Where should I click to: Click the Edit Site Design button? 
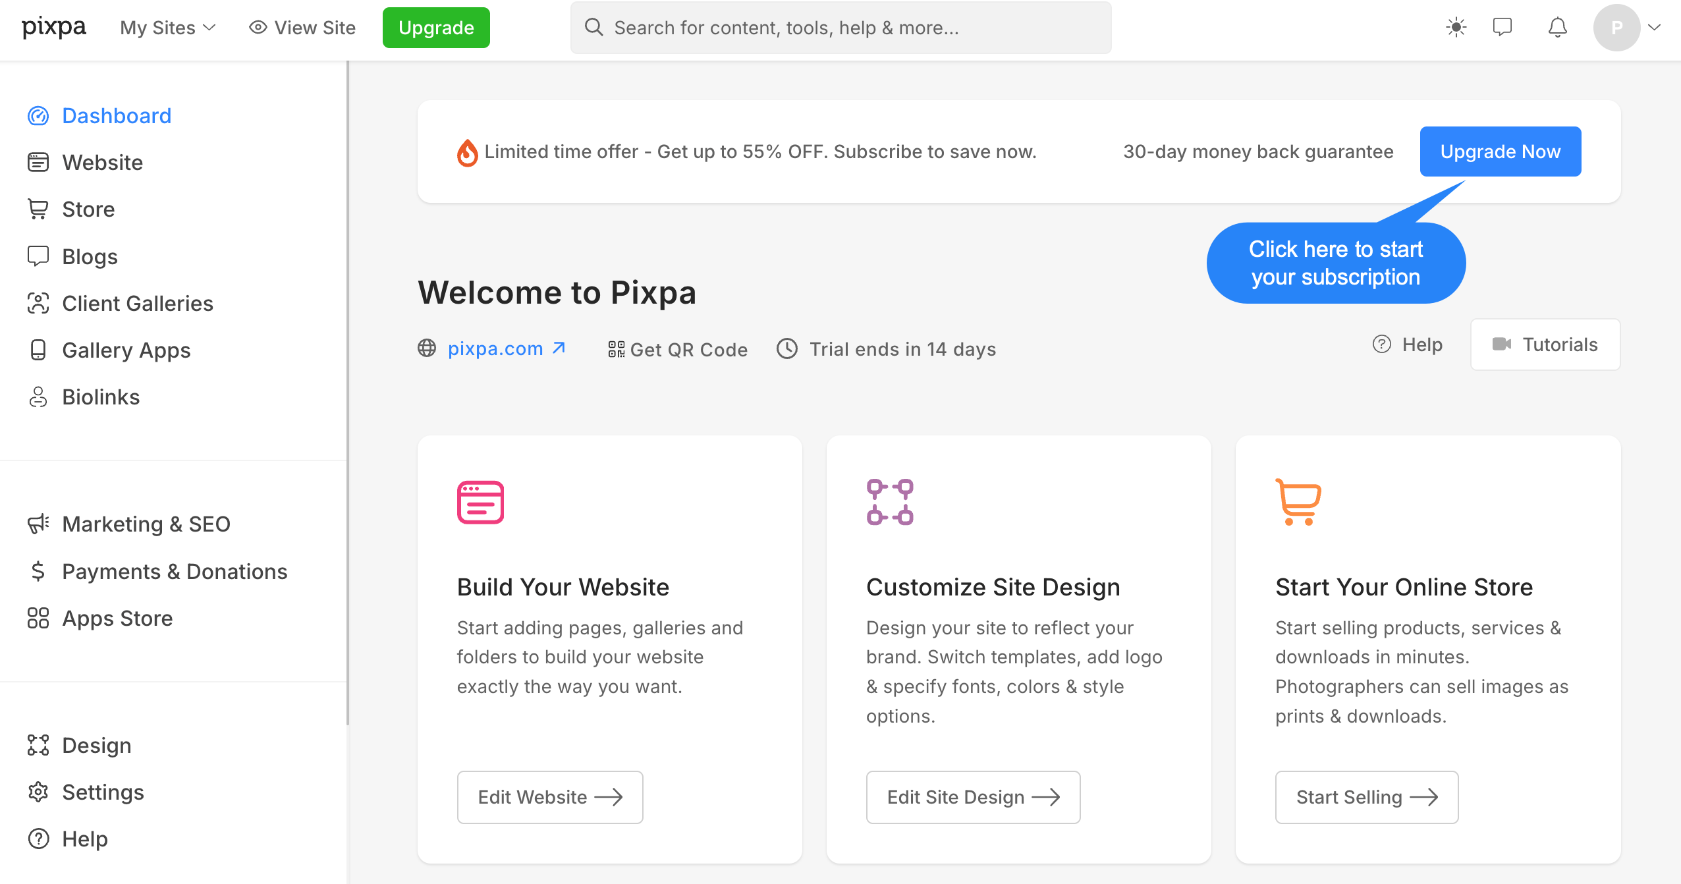[x=973, y=797]
